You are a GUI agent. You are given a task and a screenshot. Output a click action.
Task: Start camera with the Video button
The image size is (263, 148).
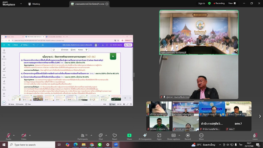click(x=24, y=136)
